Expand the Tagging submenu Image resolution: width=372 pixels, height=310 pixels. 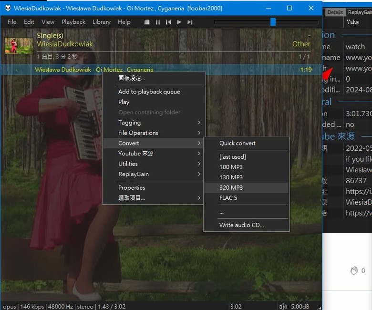tap(154, 123)
